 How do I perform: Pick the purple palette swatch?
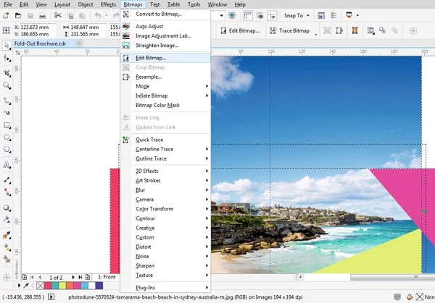point(99,286)
